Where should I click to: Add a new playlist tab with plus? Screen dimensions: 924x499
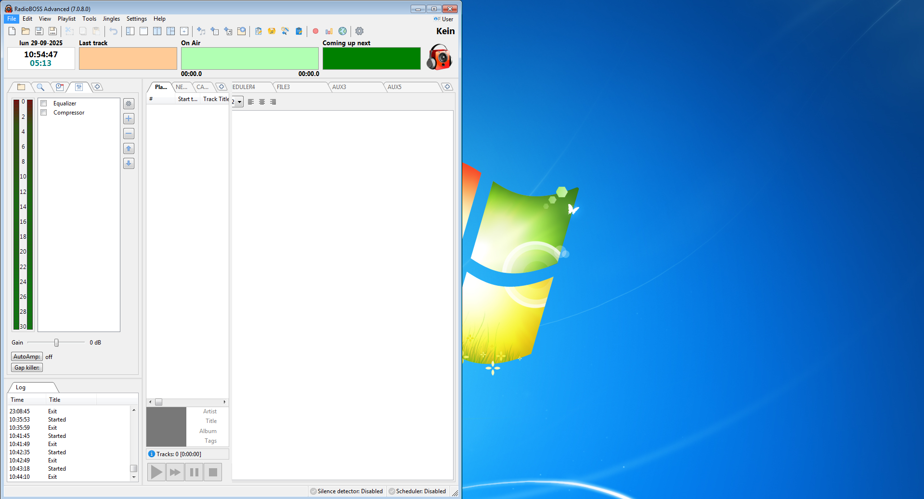221,87
